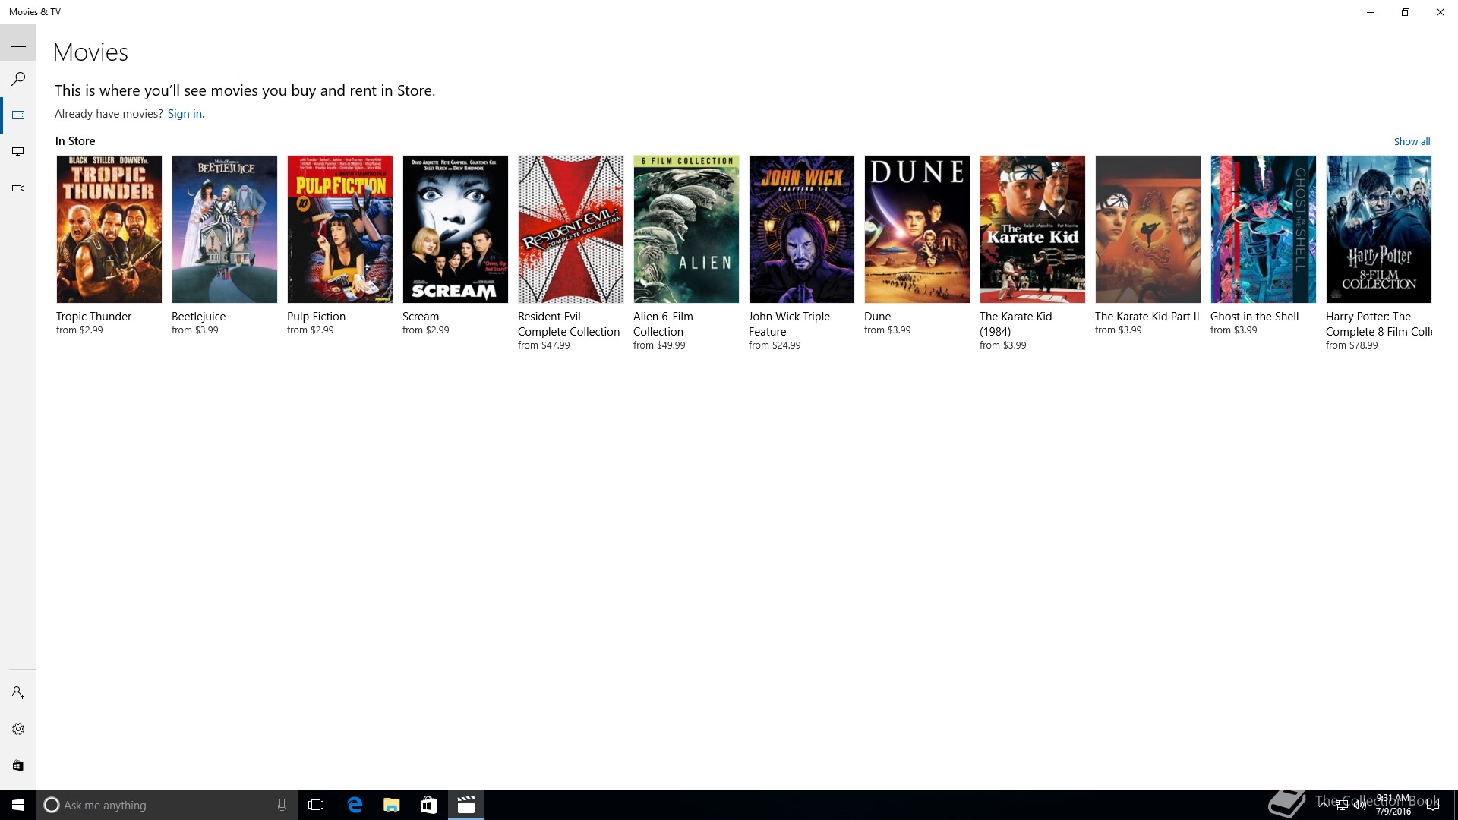This screenshot has width=1458, height=820.
Task: Click the Sign in link
Action: (x=185, y=114)
